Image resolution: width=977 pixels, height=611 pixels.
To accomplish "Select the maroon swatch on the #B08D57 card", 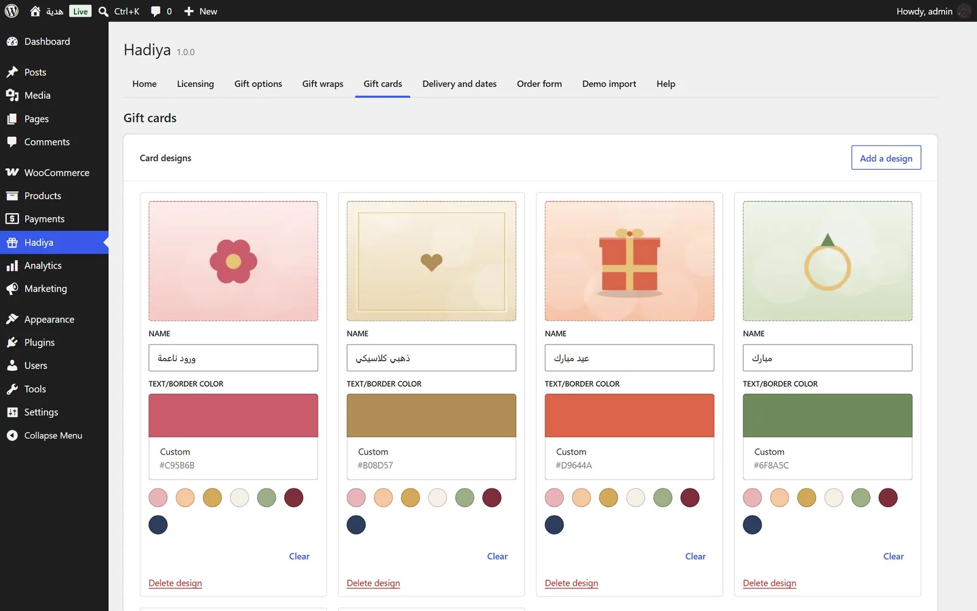I will click(x=492, y=497).
